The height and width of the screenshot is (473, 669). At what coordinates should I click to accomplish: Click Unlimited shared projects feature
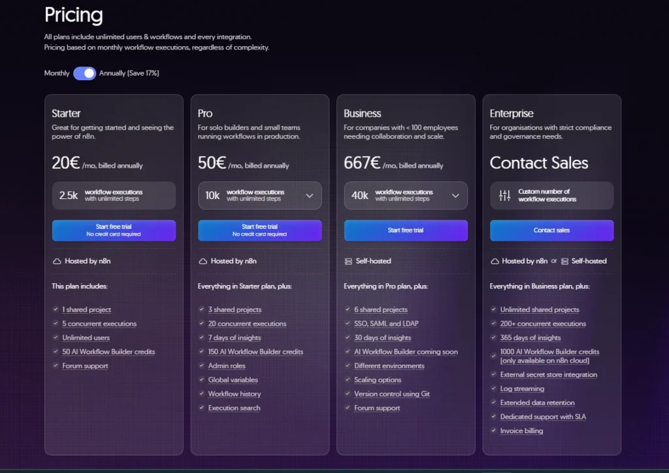pyautogui.click(x=539, y=310)
